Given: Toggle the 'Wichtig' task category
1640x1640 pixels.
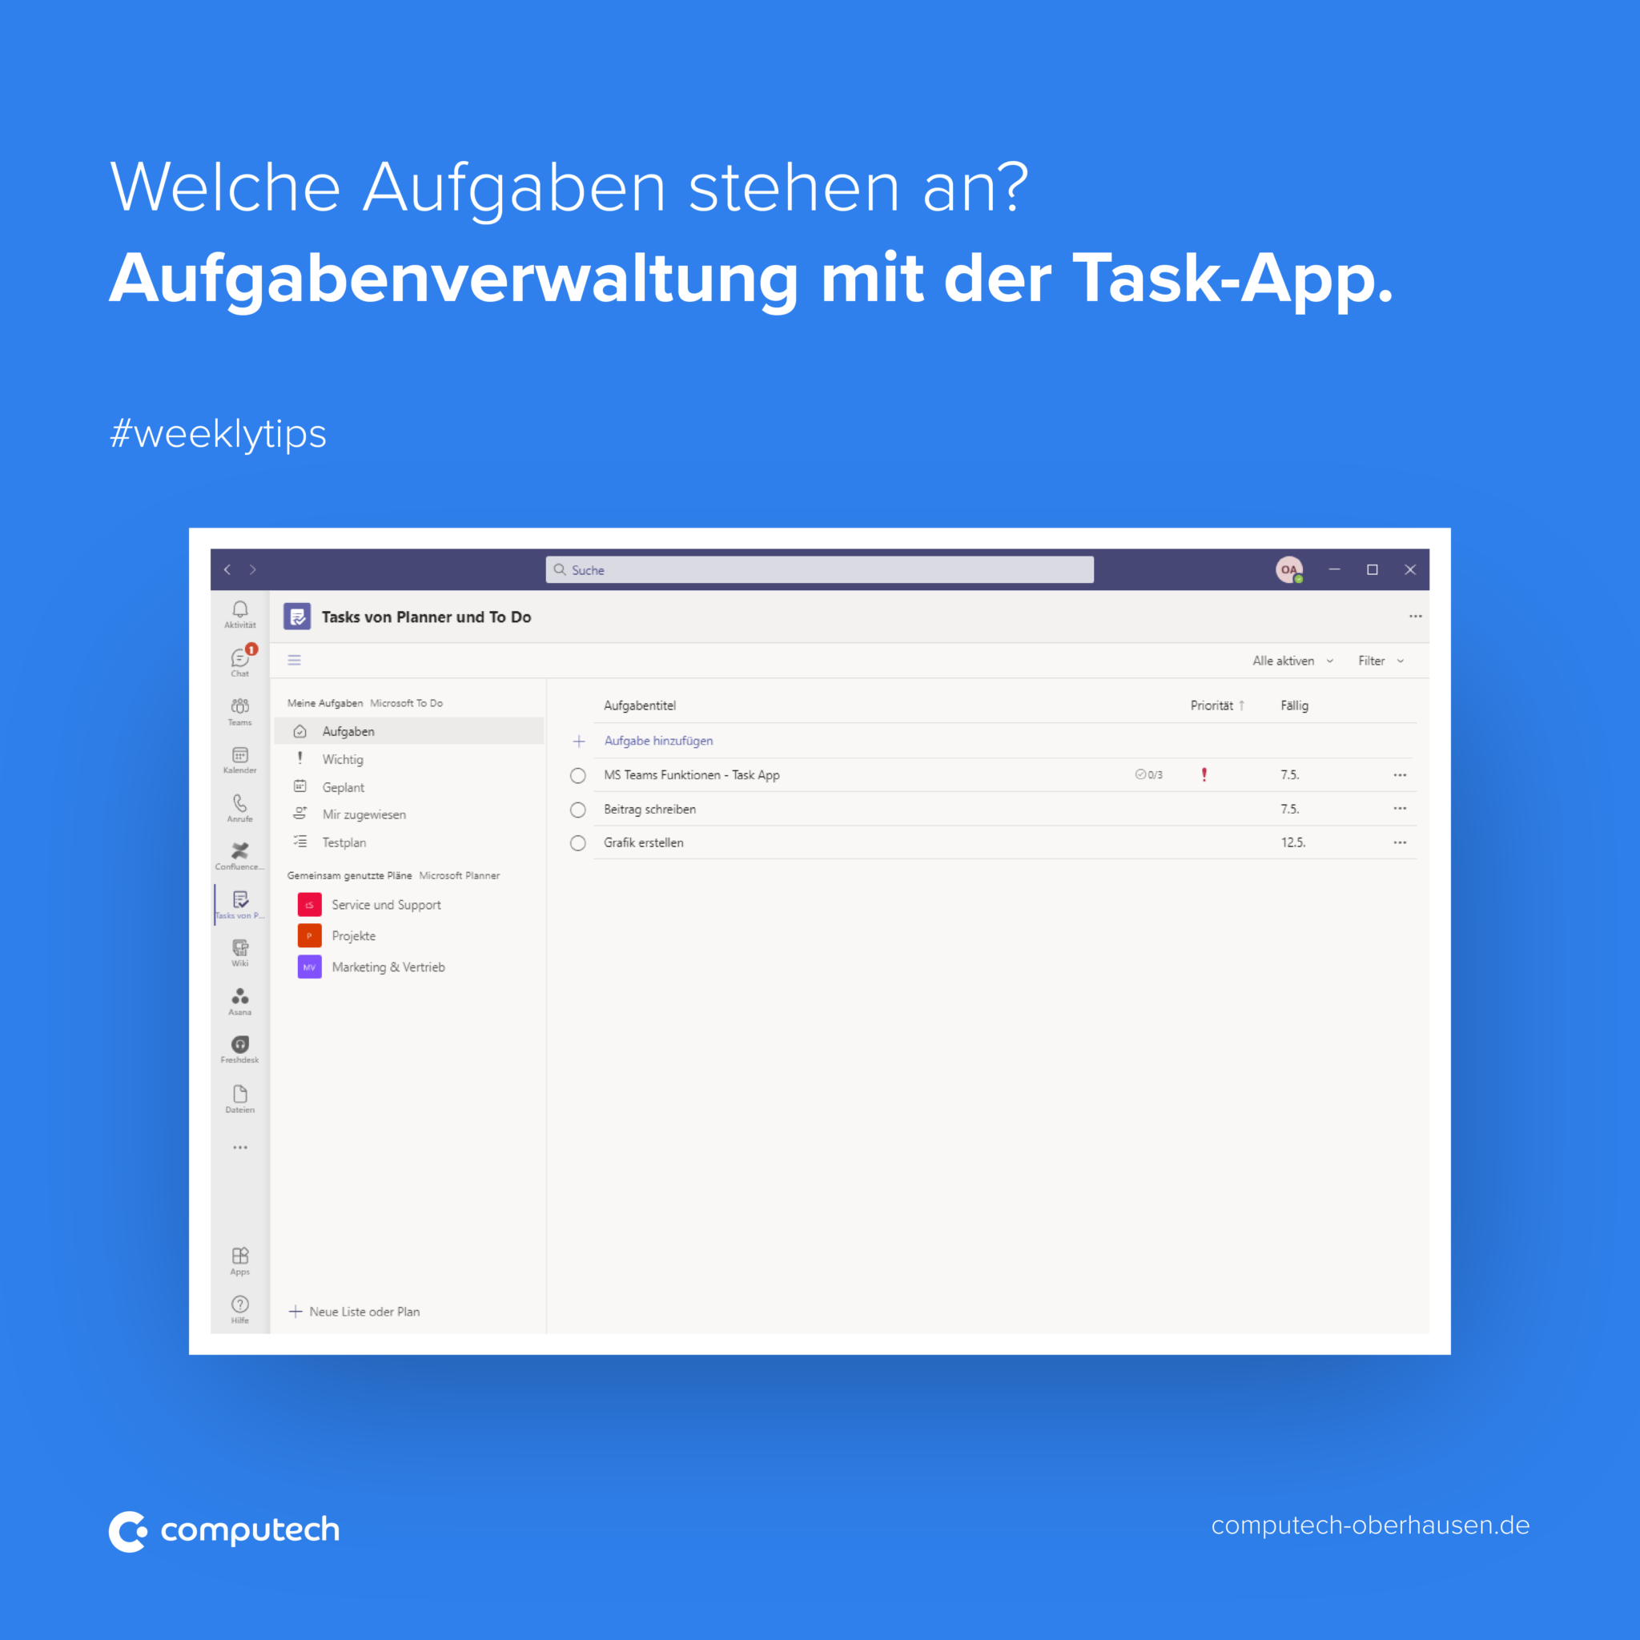Looking at the screenshot, I should (343, 758).
